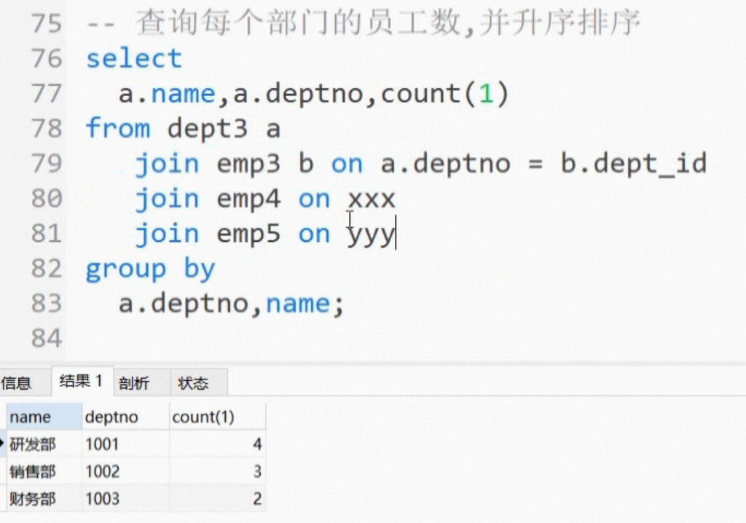Click the from keyword on line 78
The image size is (746, 523).
coord(118,128)
